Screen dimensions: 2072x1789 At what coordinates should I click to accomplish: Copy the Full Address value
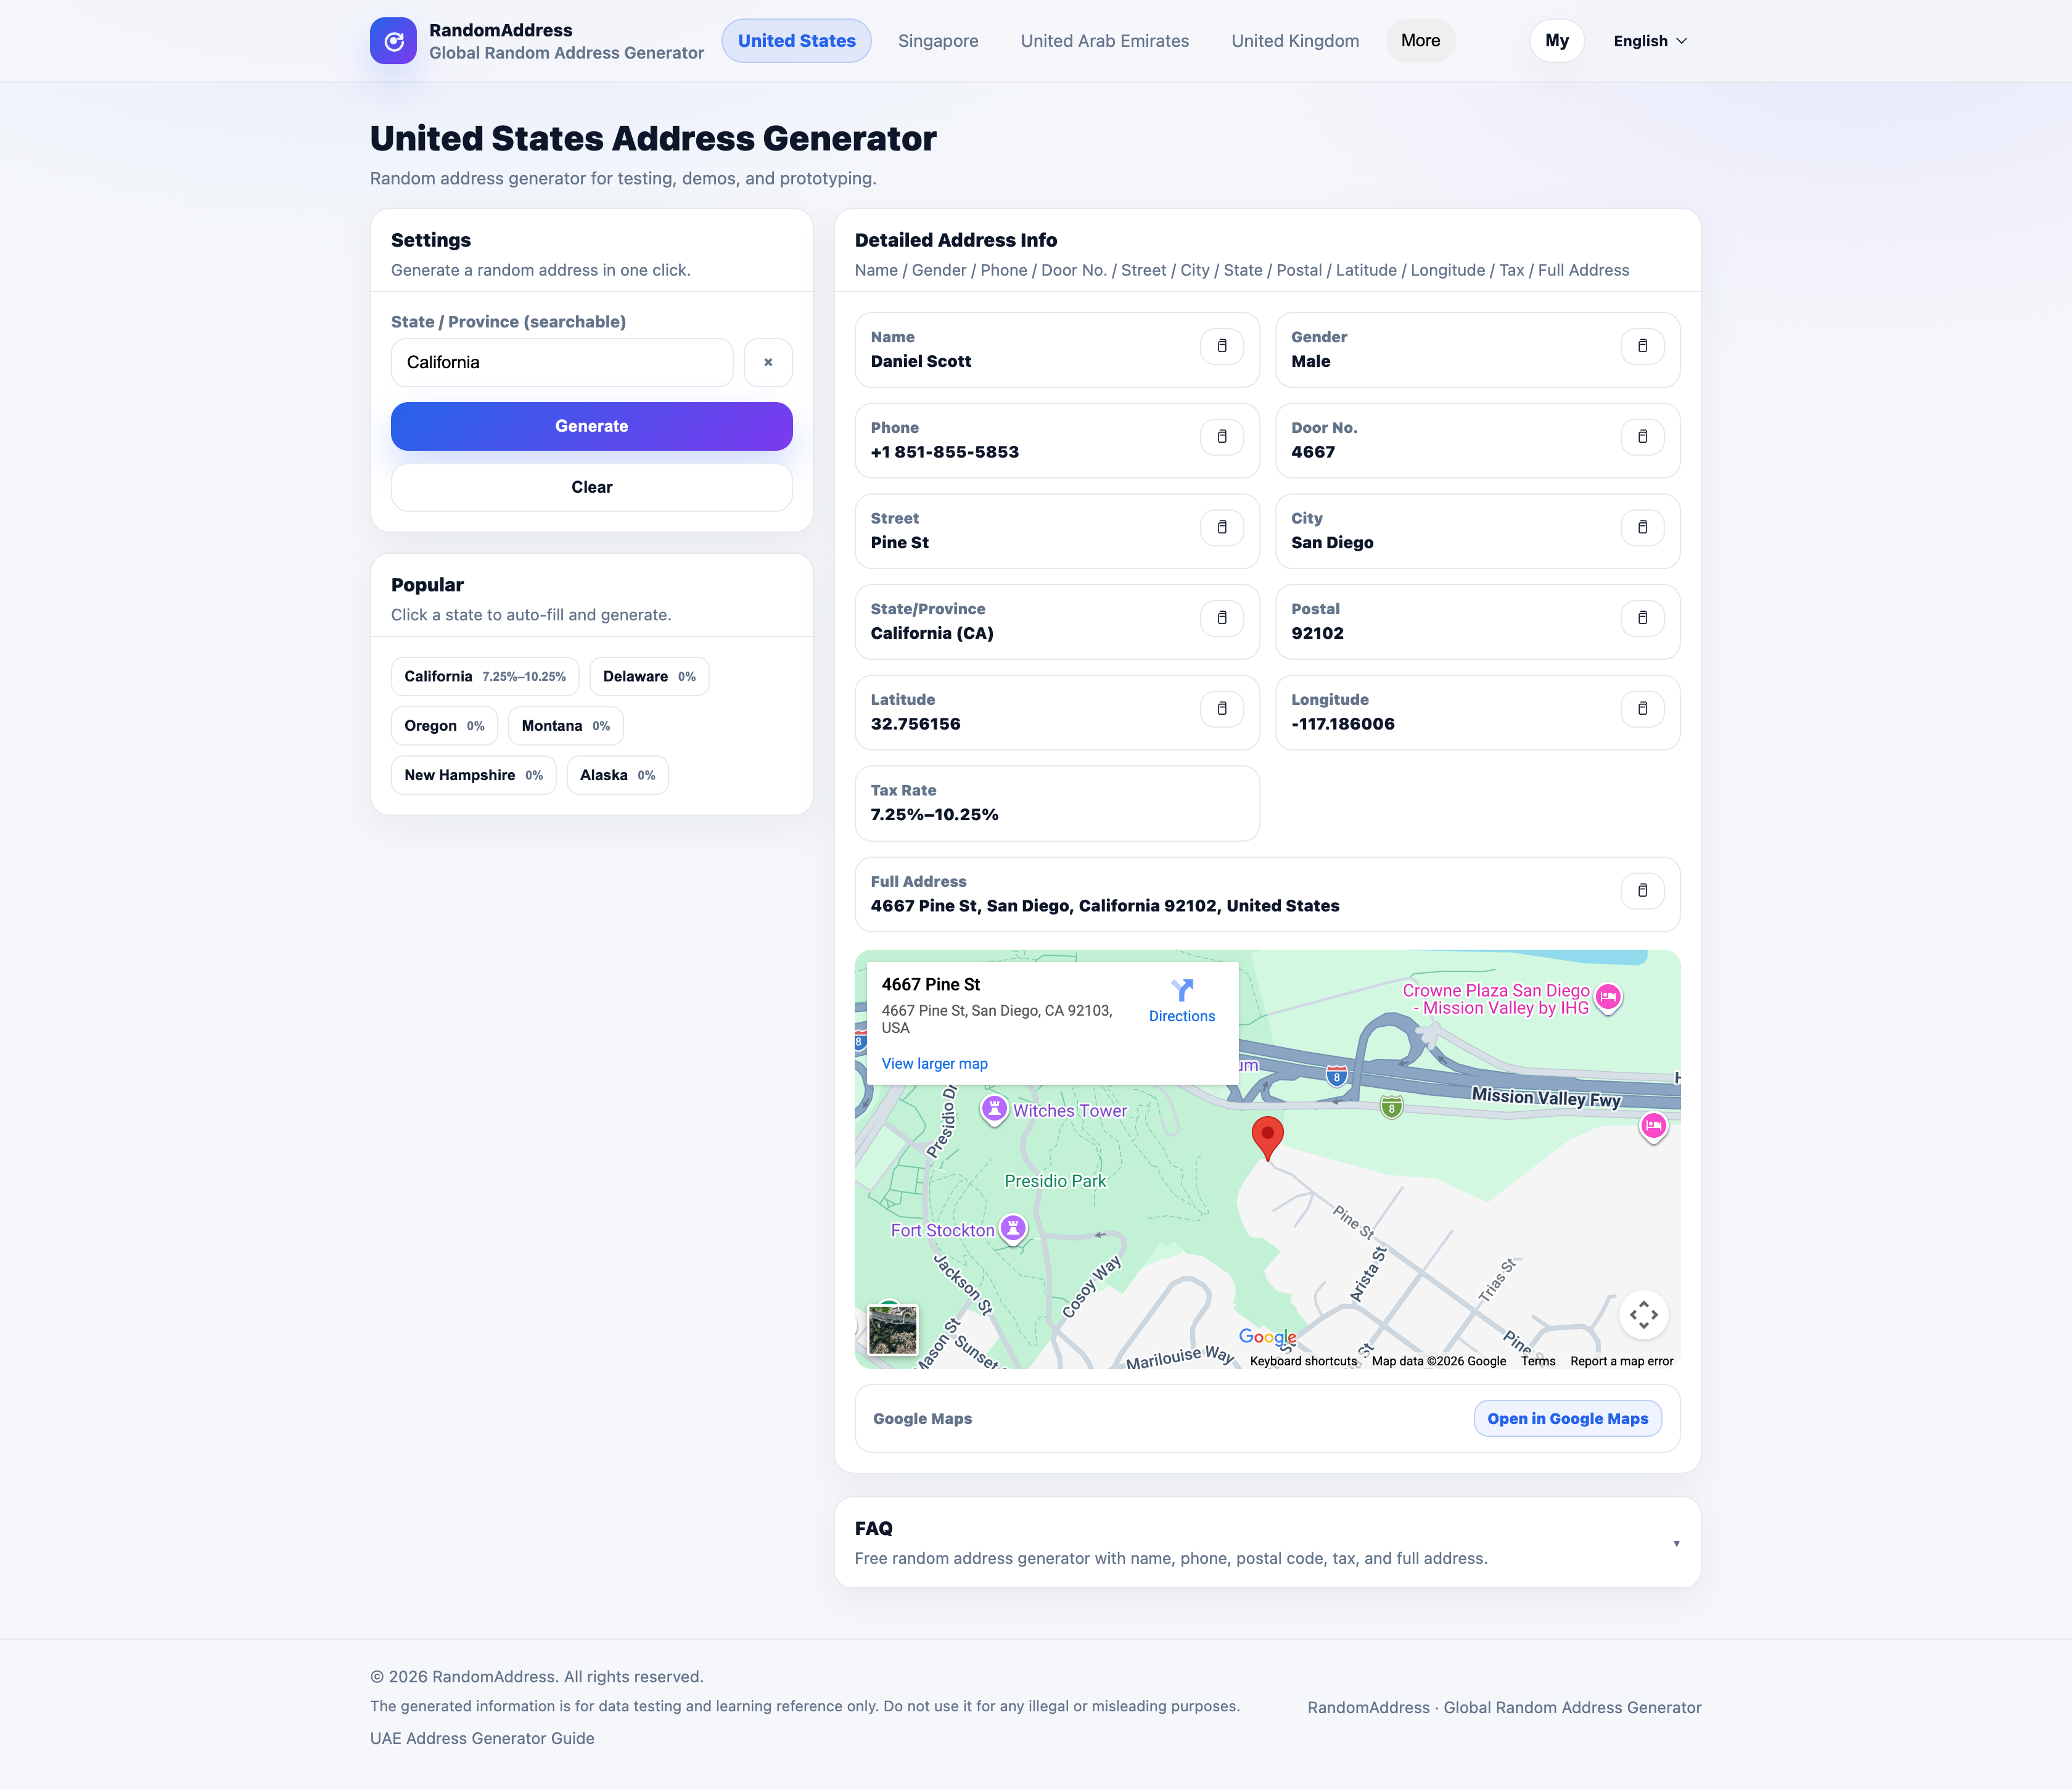(x=1641, y=890)
